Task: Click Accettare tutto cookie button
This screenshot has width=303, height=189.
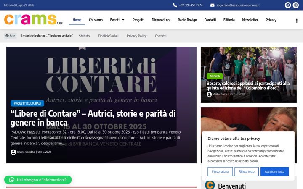Action: tap(274, 171)
